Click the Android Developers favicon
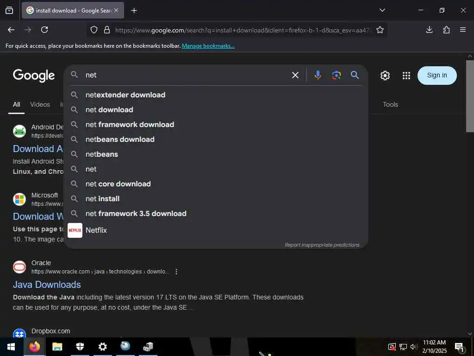 click(x=19, y=131)
